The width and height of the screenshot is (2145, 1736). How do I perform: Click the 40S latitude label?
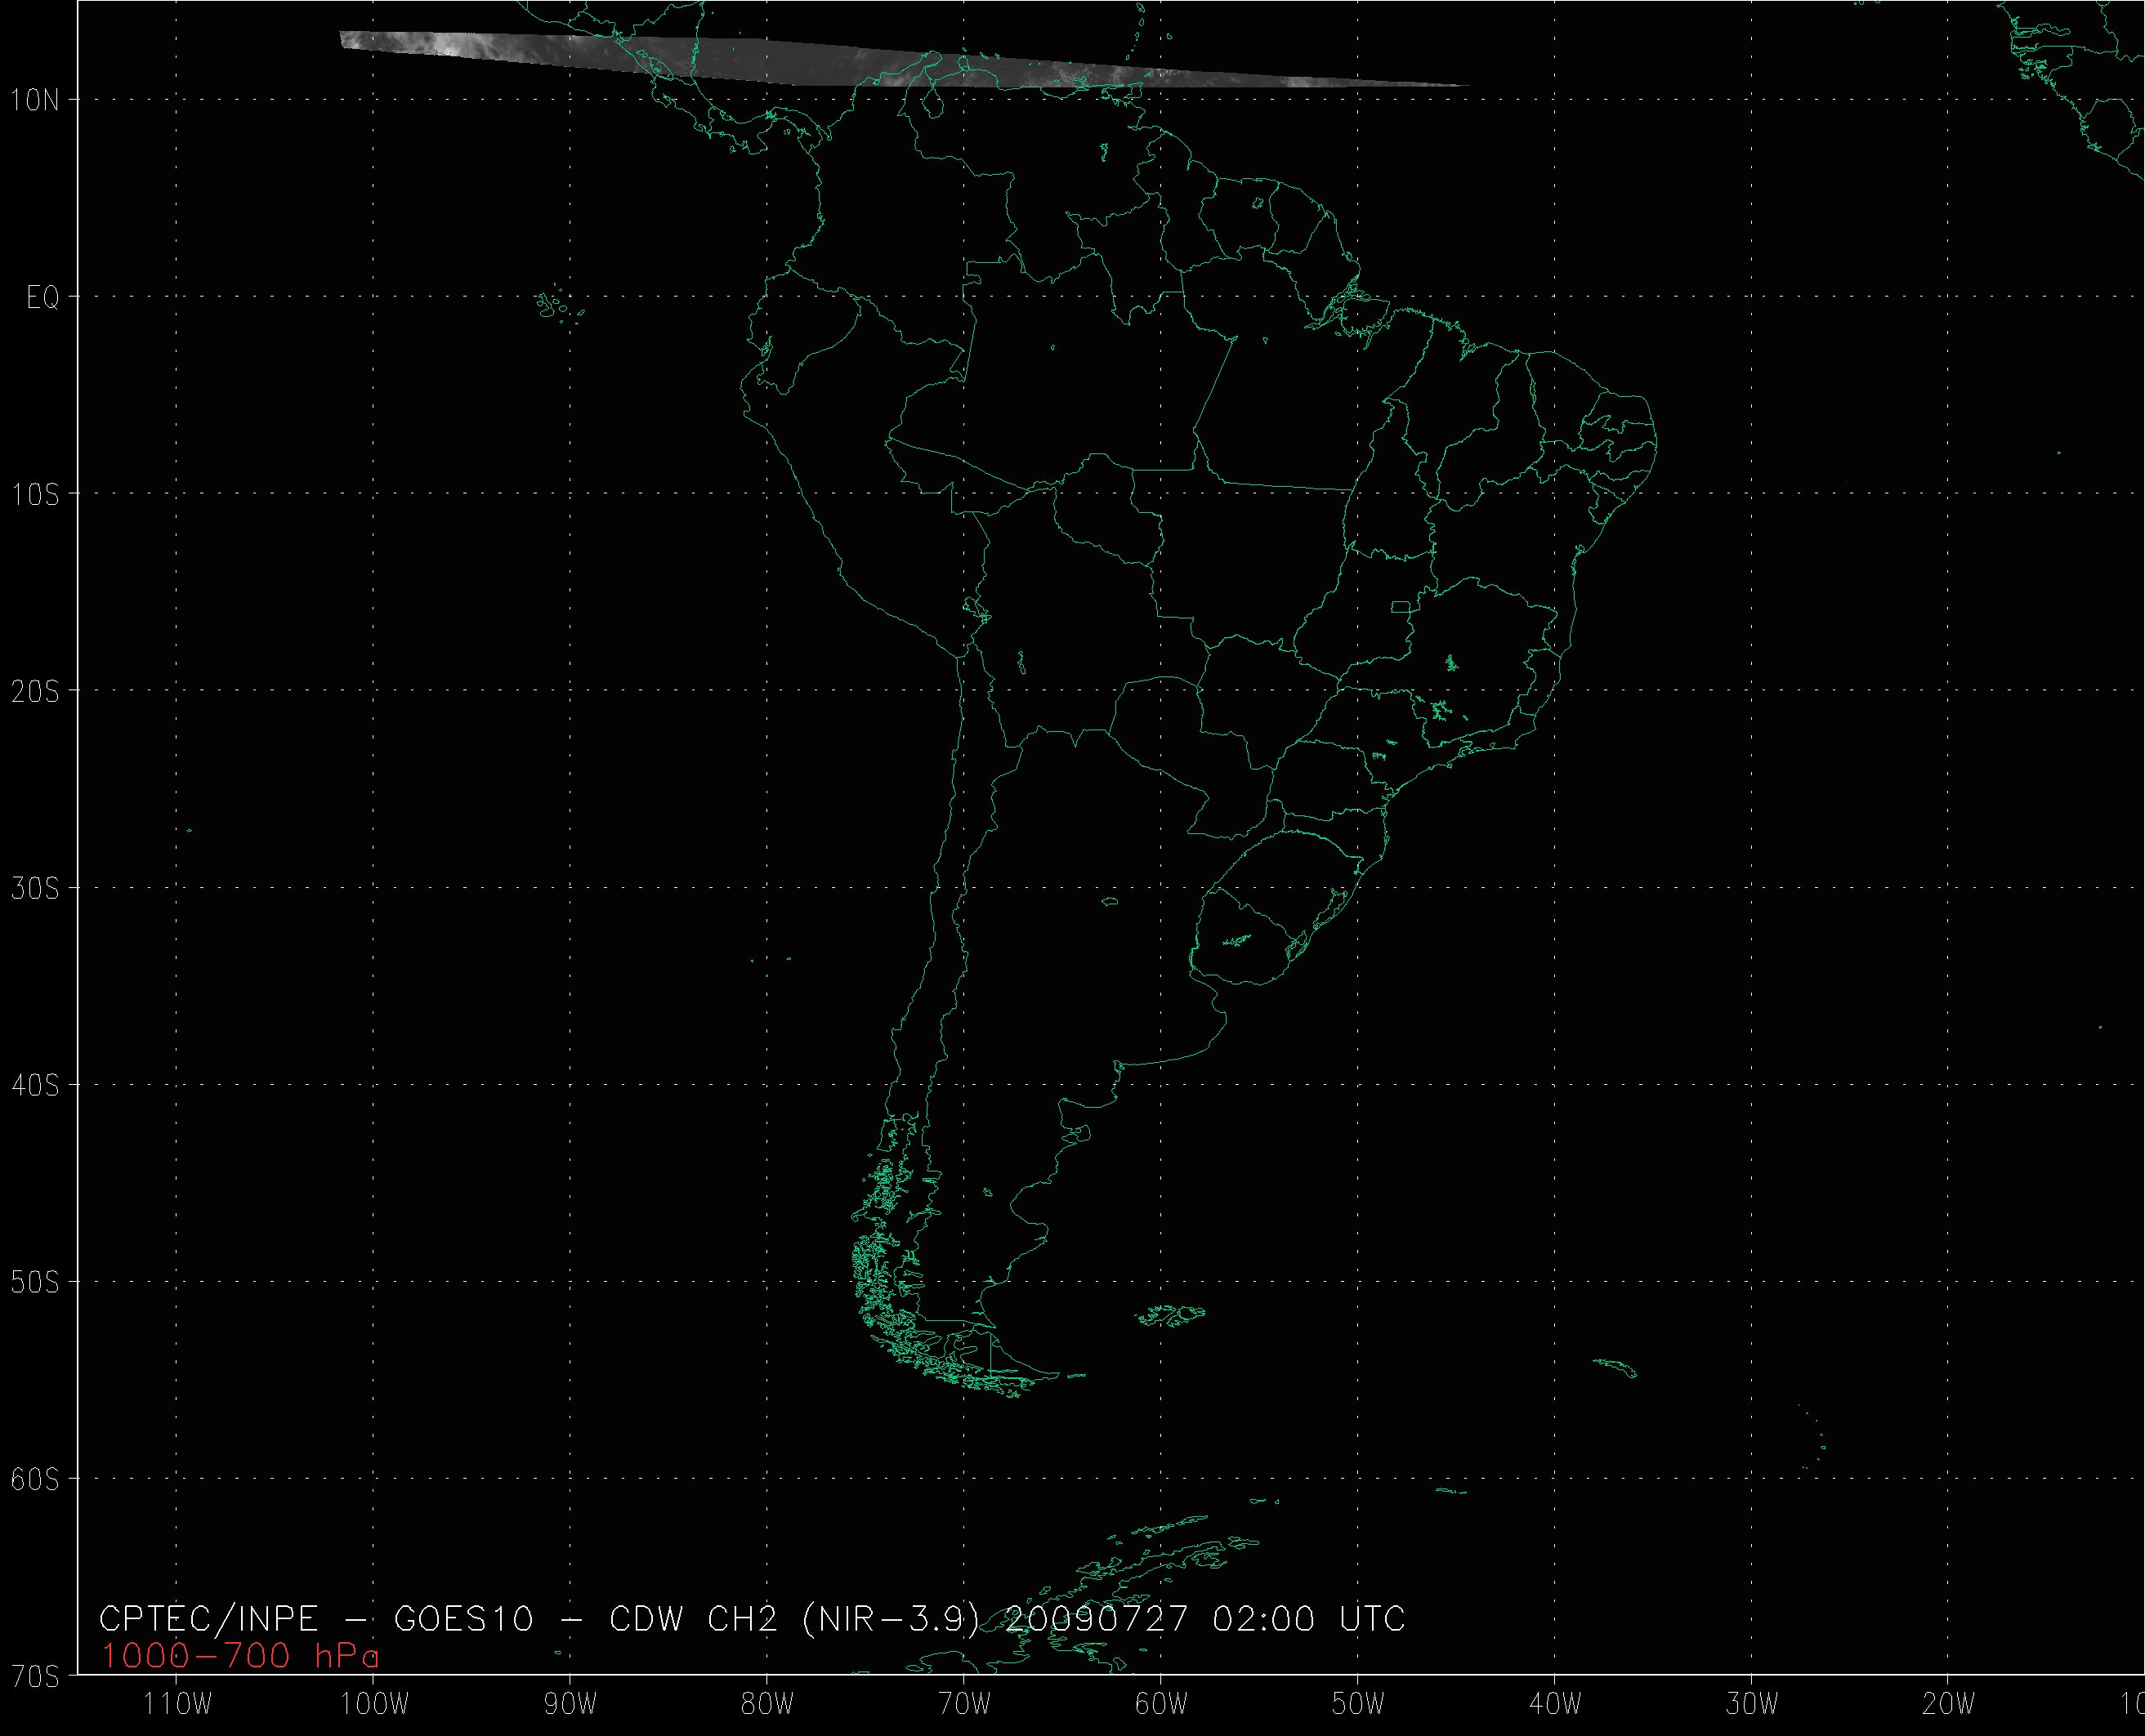tap(35, 1086)
